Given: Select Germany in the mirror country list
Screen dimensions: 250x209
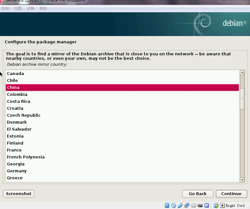Looking at the screenshot, I should [x=17, y=171].
